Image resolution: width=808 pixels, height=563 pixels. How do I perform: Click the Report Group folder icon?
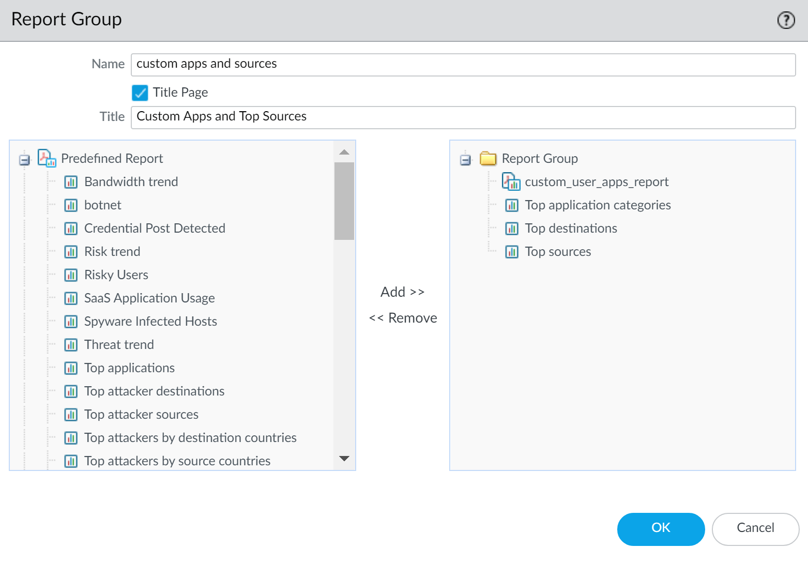(x=487, y=158)
